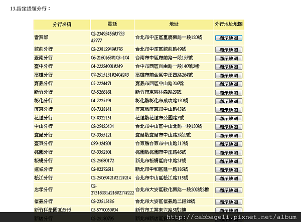Click 顯示地圖 for 新竹分行
301x222 pixels.
pyautogui.click(x=229, y=93)
